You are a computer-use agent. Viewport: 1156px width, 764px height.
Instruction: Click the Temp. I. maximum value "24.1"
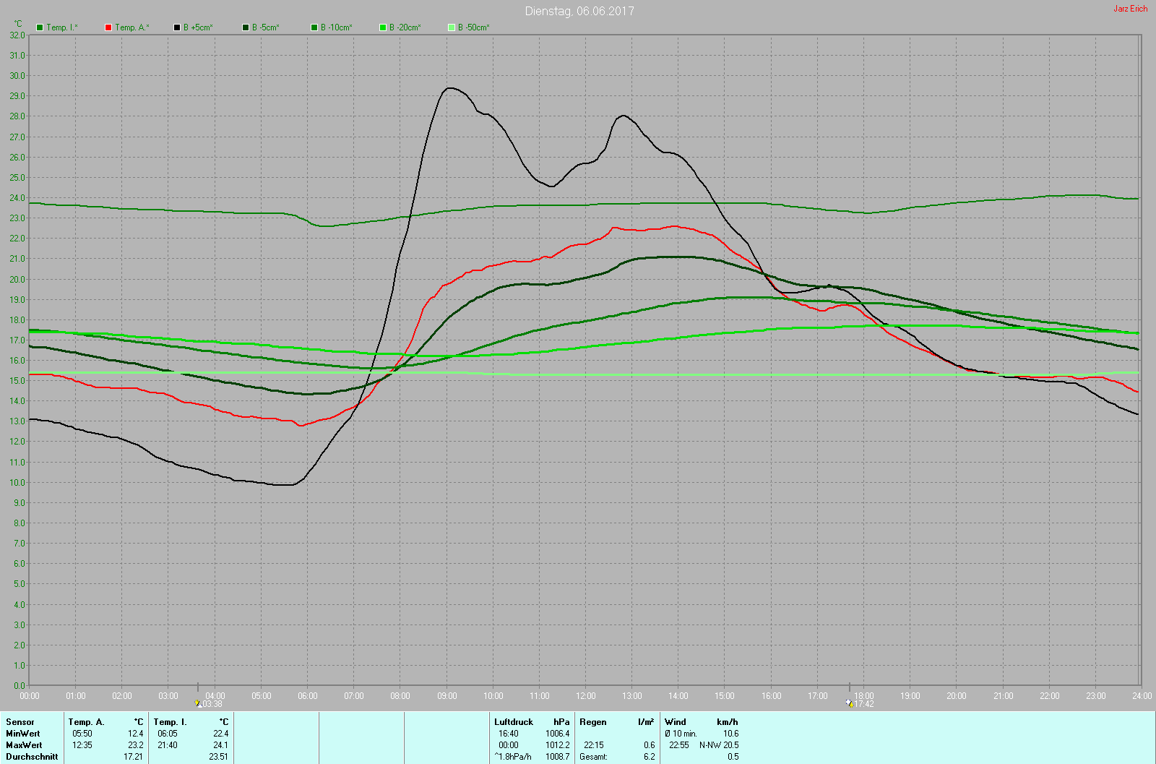click(221, 745)
